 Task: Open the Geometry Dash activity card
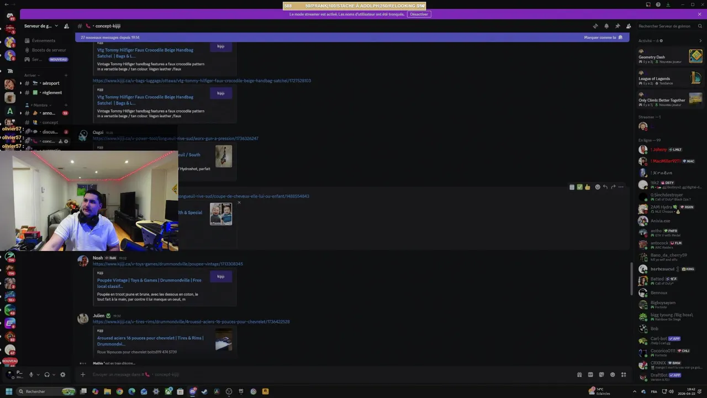tap(670, 56)
